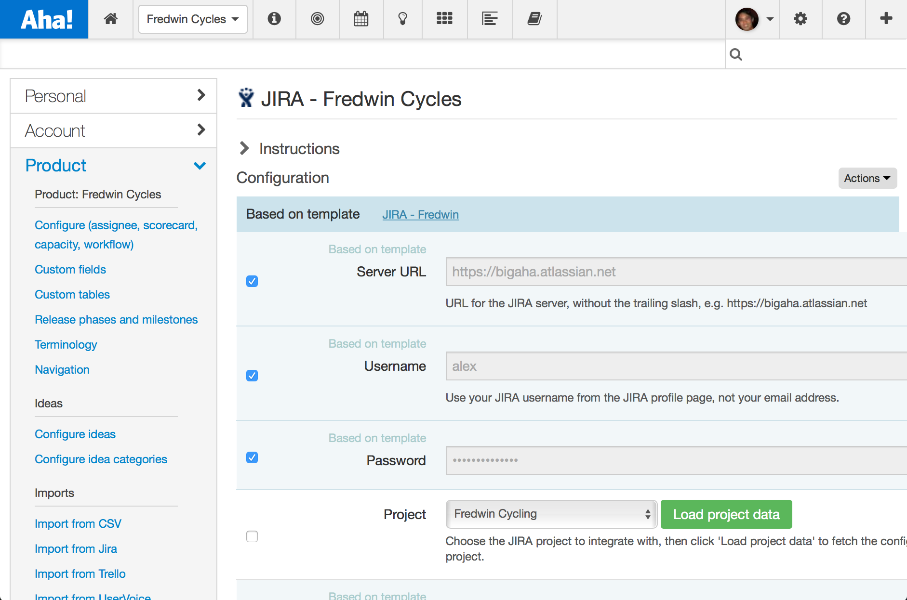Open the features grid icon
The height and width of the screenshot is (600, 907).
[444, 19]
